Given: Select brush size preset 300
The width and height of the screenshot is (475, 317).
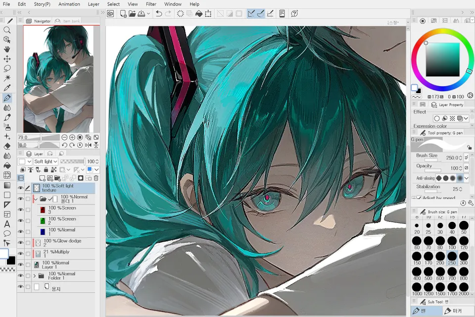Looking at the screenshot, I should [464, 258].
